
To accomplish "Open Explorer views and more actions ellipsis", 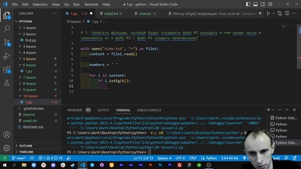I will tap(55, 13).
